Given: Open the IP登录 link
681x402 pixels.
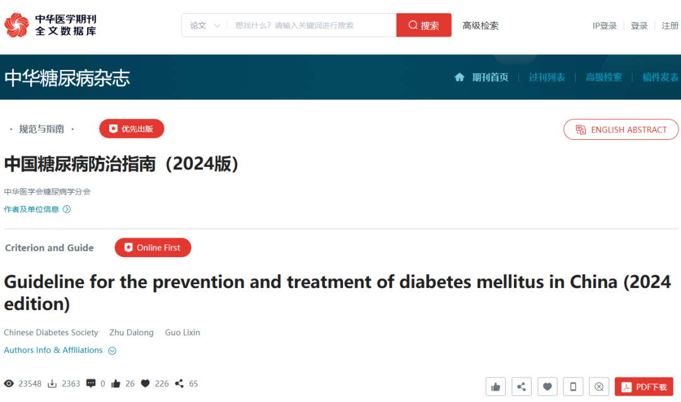Looking at the screenshot, I should coord(605,26).
